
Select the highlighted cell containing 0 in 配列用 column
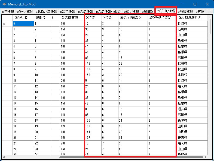coord(23,24)
